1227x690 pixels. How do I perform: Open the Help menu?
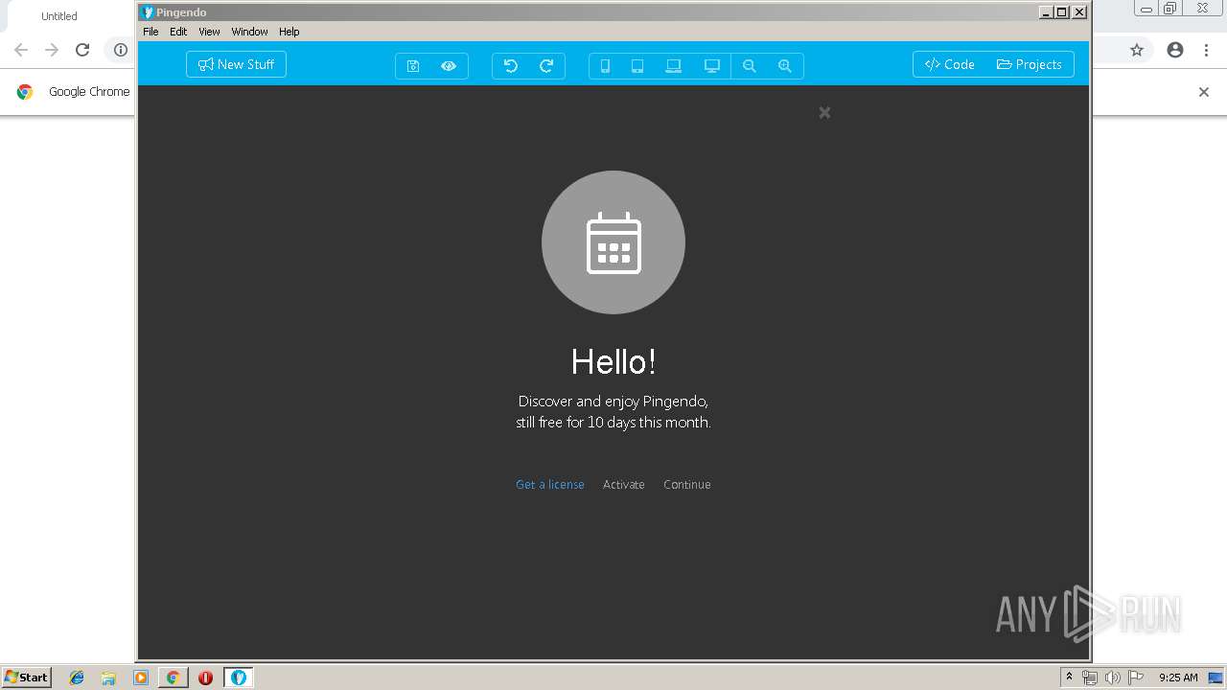point(289,32)
